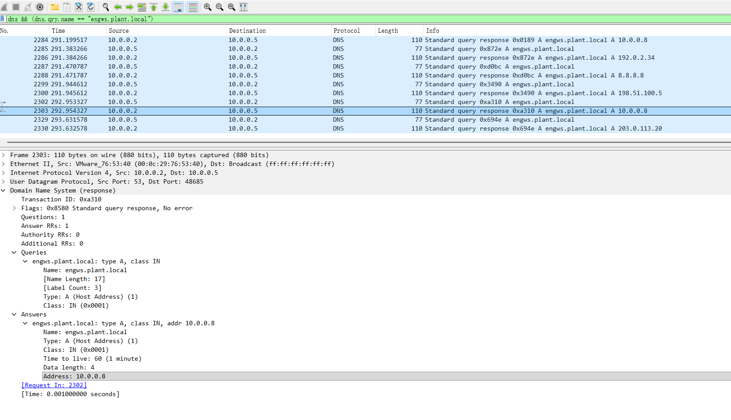Sort packets by the Protocol column

(x=347, y=31)
